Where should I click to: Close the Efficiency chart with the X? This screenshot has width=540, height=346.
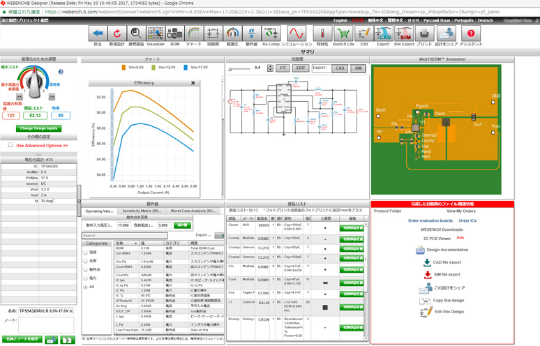[x=193, y=83]
